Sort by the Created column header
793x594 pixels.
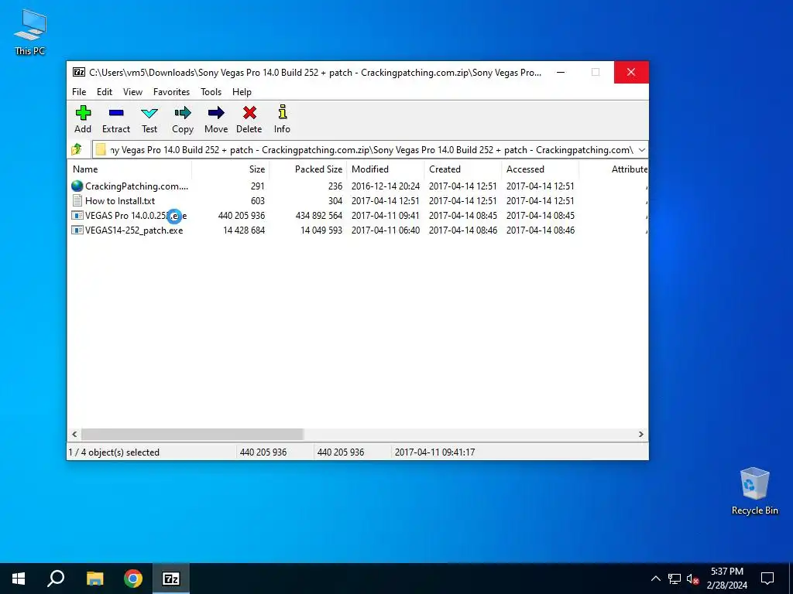tap(462, 169)
